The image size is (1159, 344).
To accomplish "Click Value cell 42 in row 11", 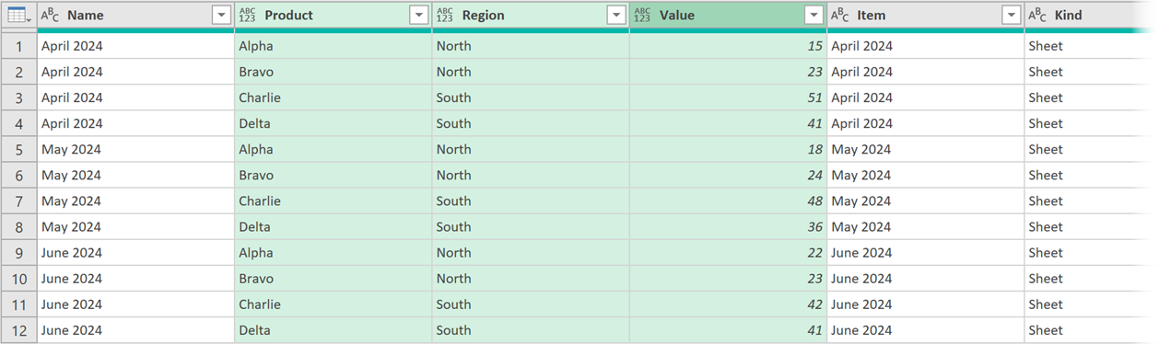I will pyautogui.click(x=728, y=304).
